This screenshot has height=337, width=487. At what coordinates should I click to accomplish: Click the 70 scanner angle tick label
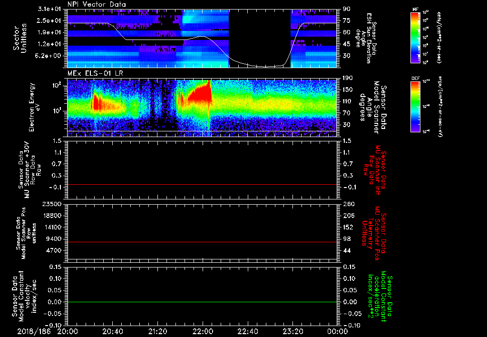[x=346, y=113]
